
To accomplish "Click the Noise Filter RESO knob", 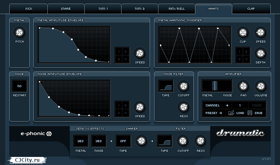I will [x=184, y=107].
